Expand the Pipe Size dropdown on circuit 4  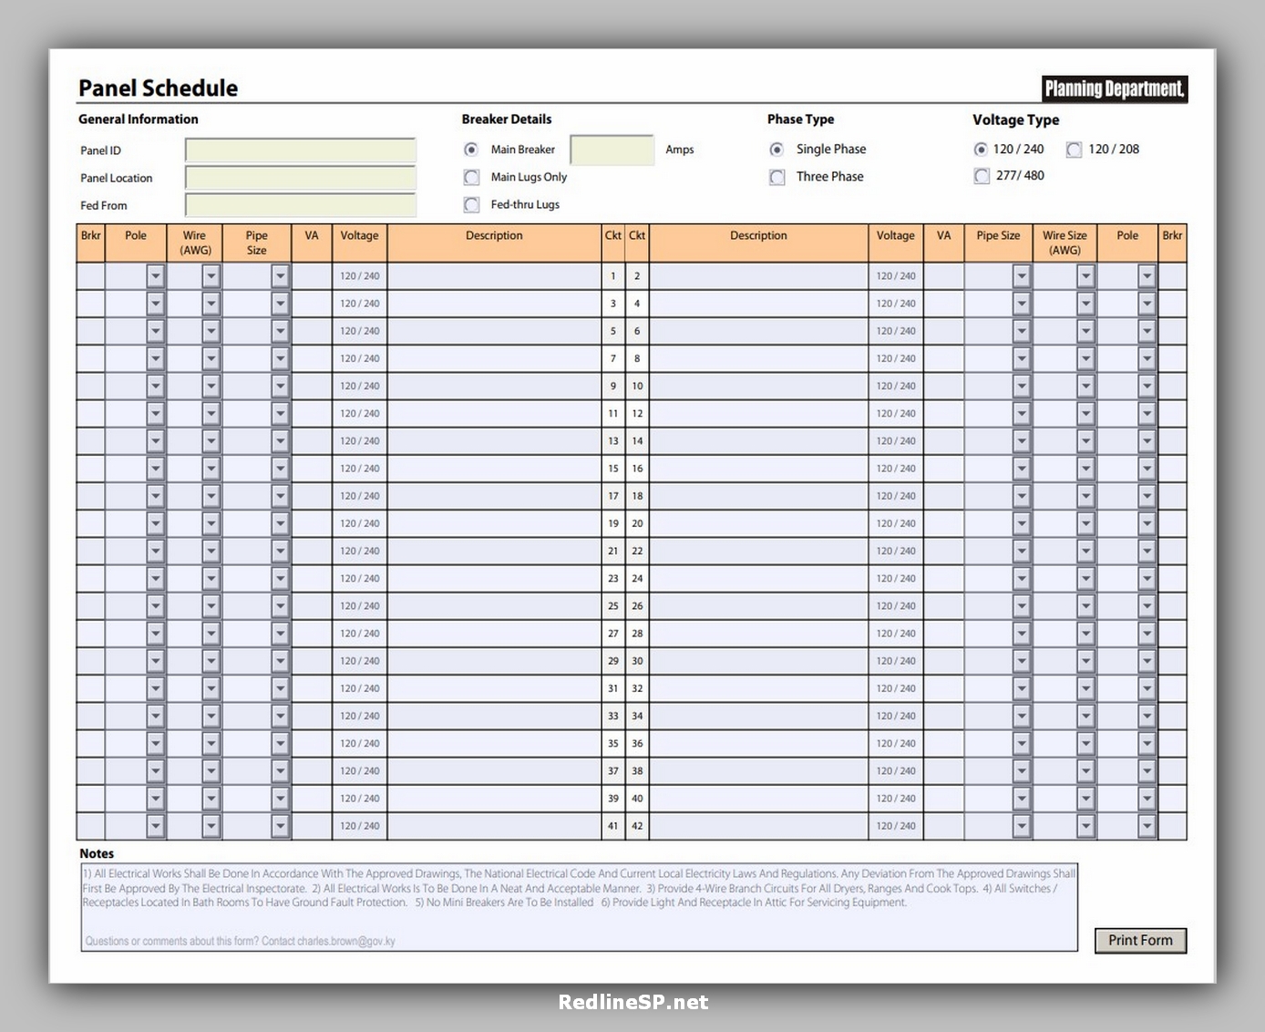pos(1022,303)
